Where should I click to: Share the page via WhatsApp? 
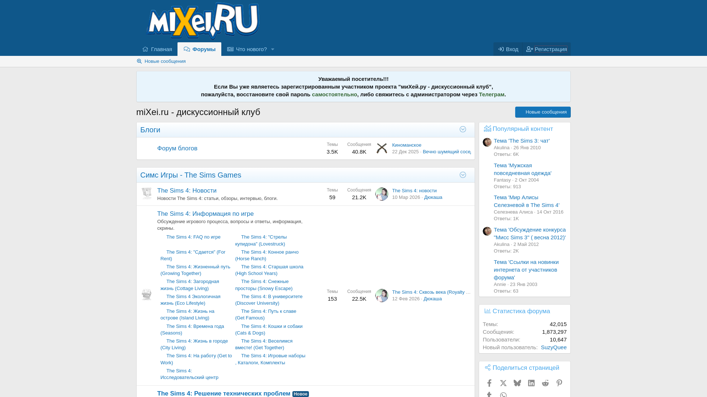click(x=503, y=395)
